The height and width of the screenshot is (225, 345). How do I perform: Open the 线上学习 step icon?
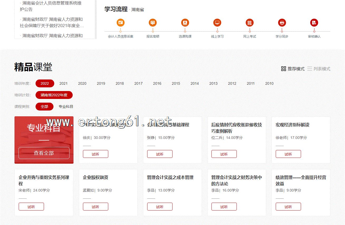217,23
